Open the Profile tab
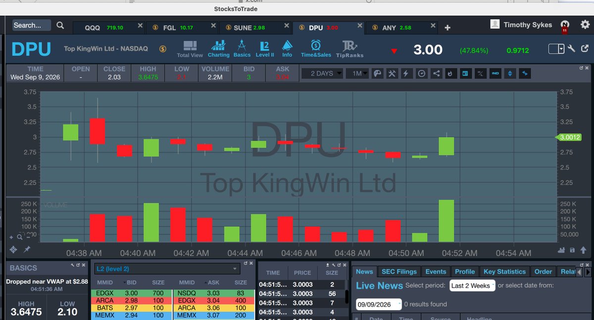The width and height of the screenshot is (594, 320). [465, 272]
